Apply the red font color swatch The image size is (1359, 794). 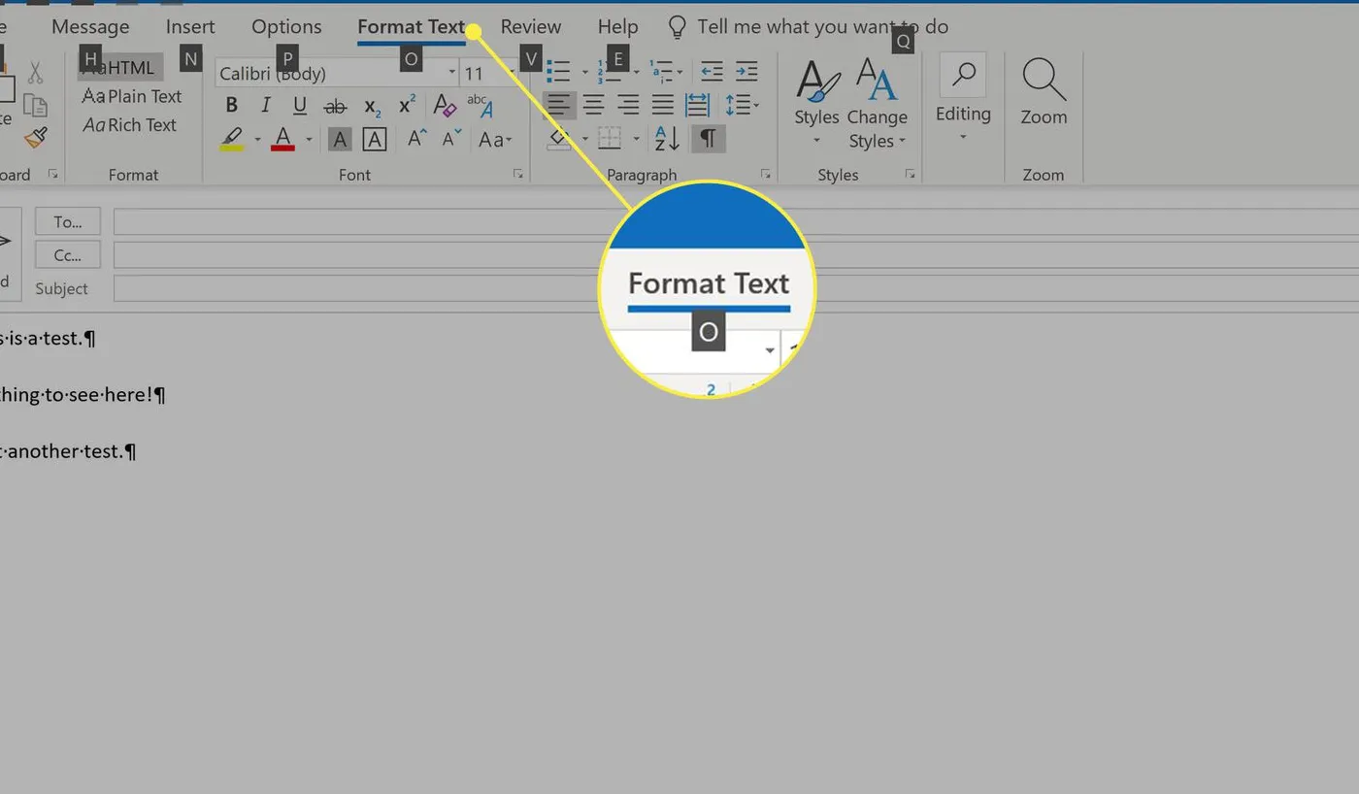point(282,139)
